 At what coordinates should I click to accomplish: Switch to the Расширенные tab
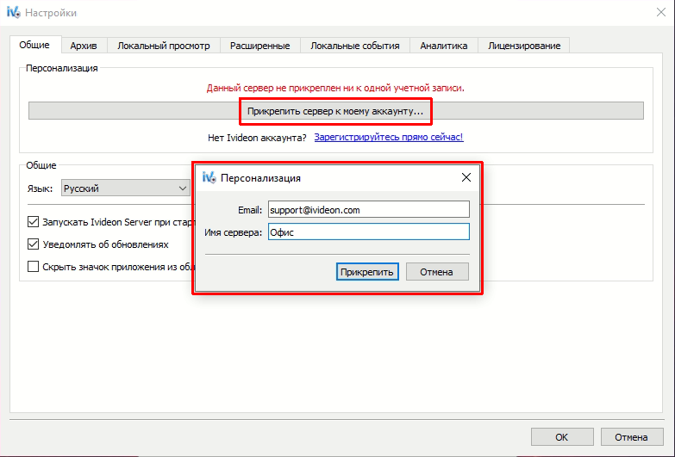tap(260, 46)
